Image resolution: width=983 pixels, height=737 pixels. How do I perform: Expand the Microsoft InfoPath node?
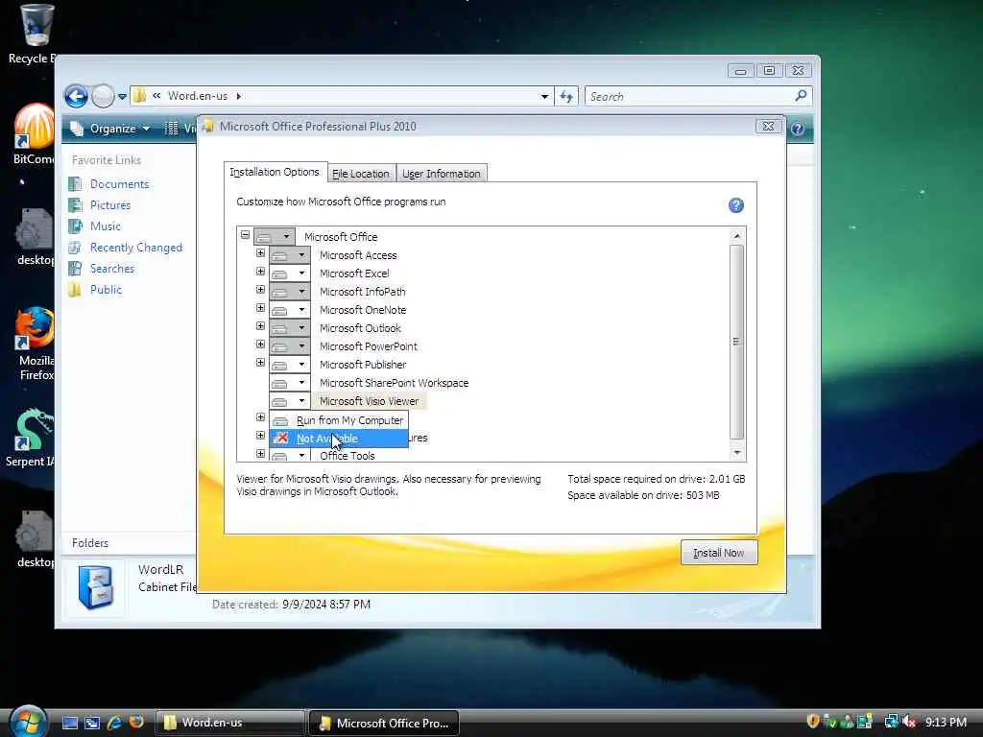coord(261,290)
